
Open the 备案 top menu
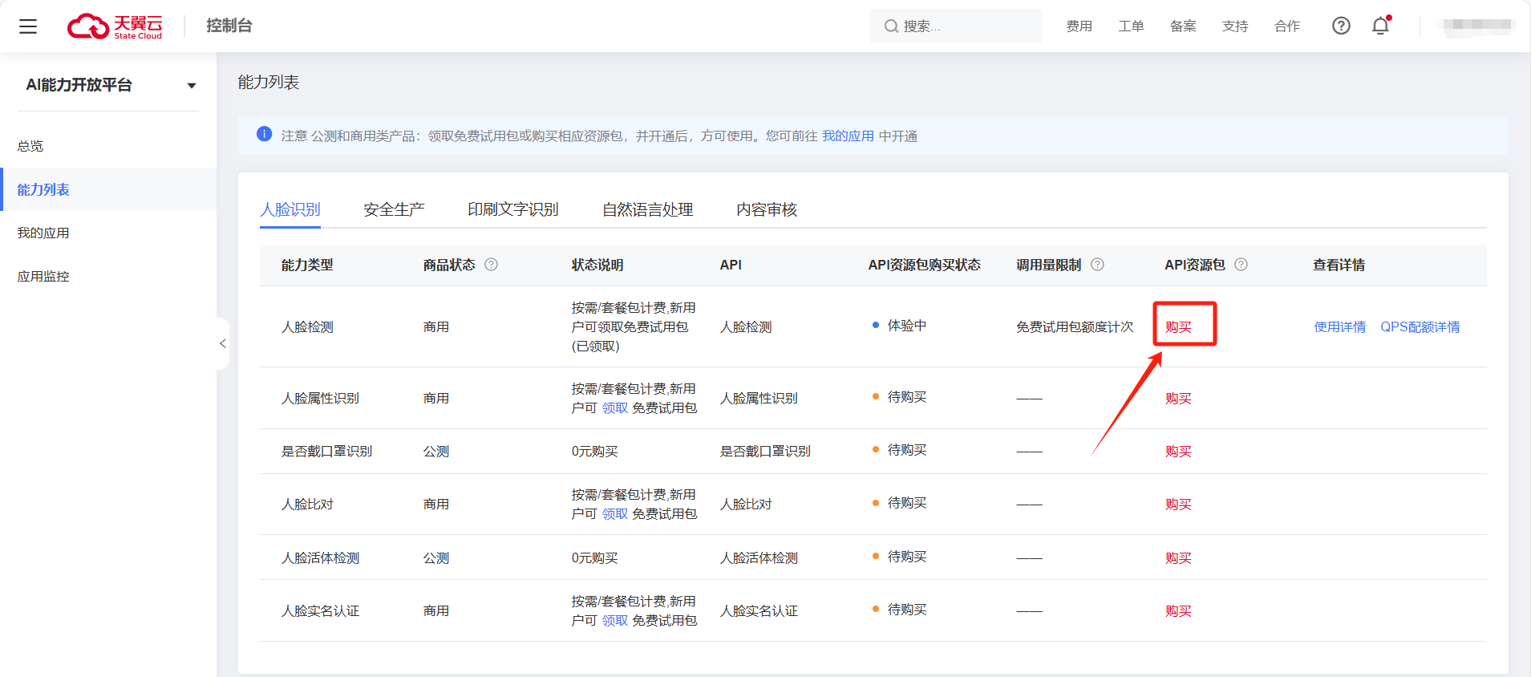1183,26
